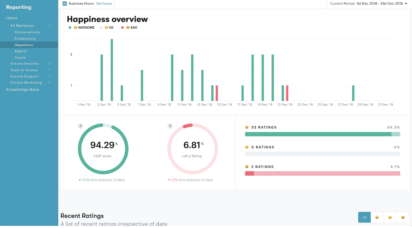The width and height of the screenshot is (412, 228).
Task: Click the help icon beside Left a Rating
Action: pos(170,126)
